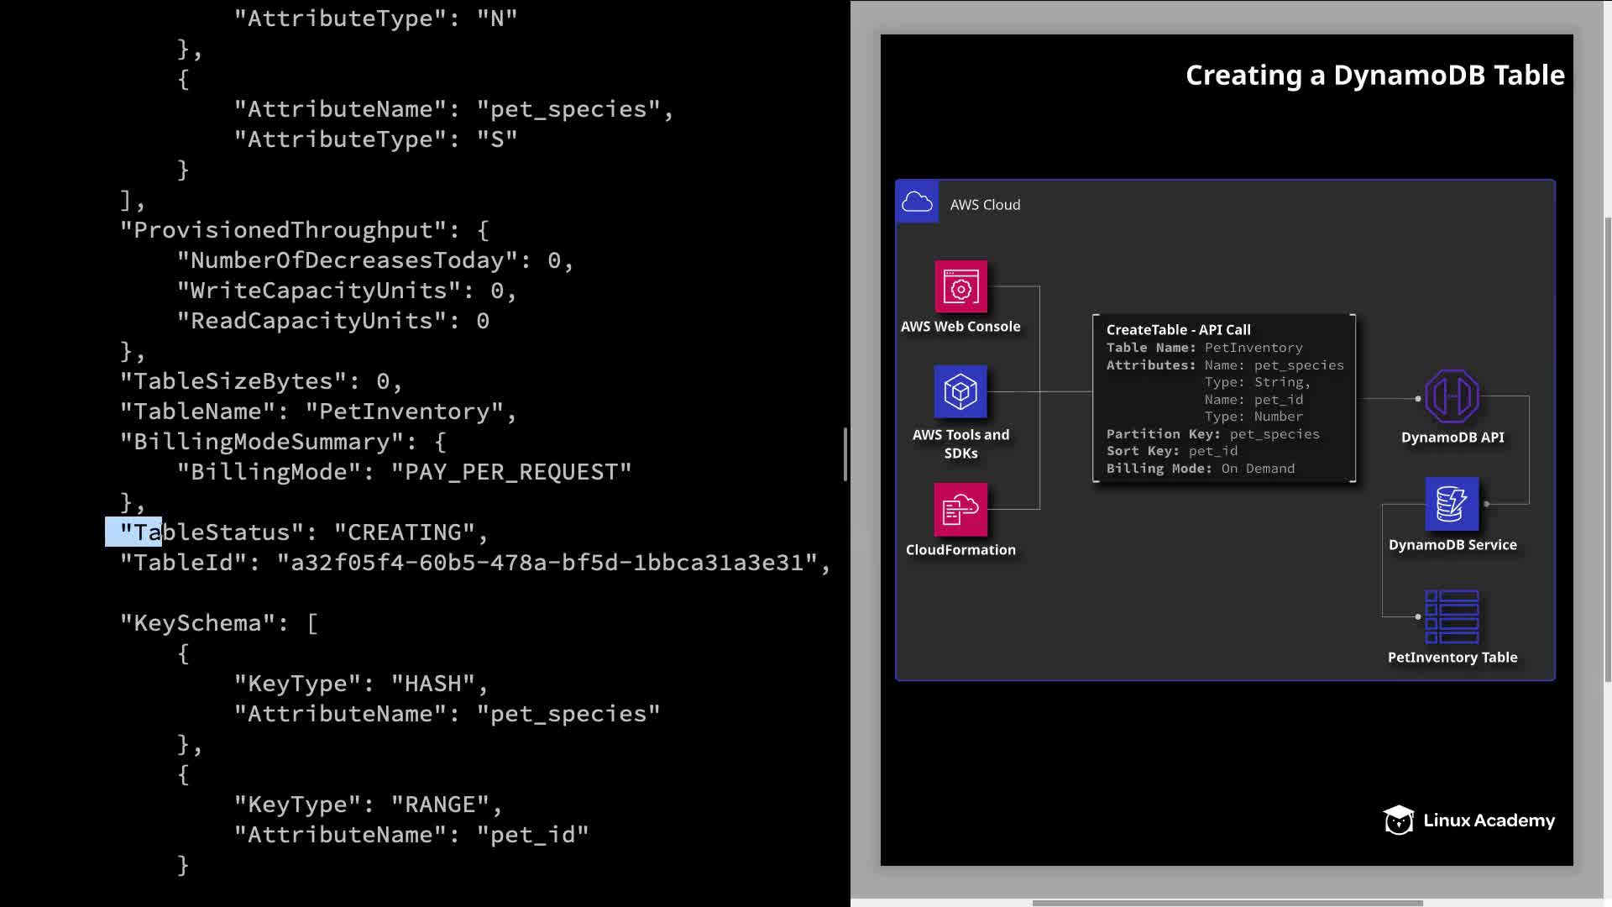Click the AWS Web Console icon
This screenshot has height=907, width=1612.
point(960,286)
